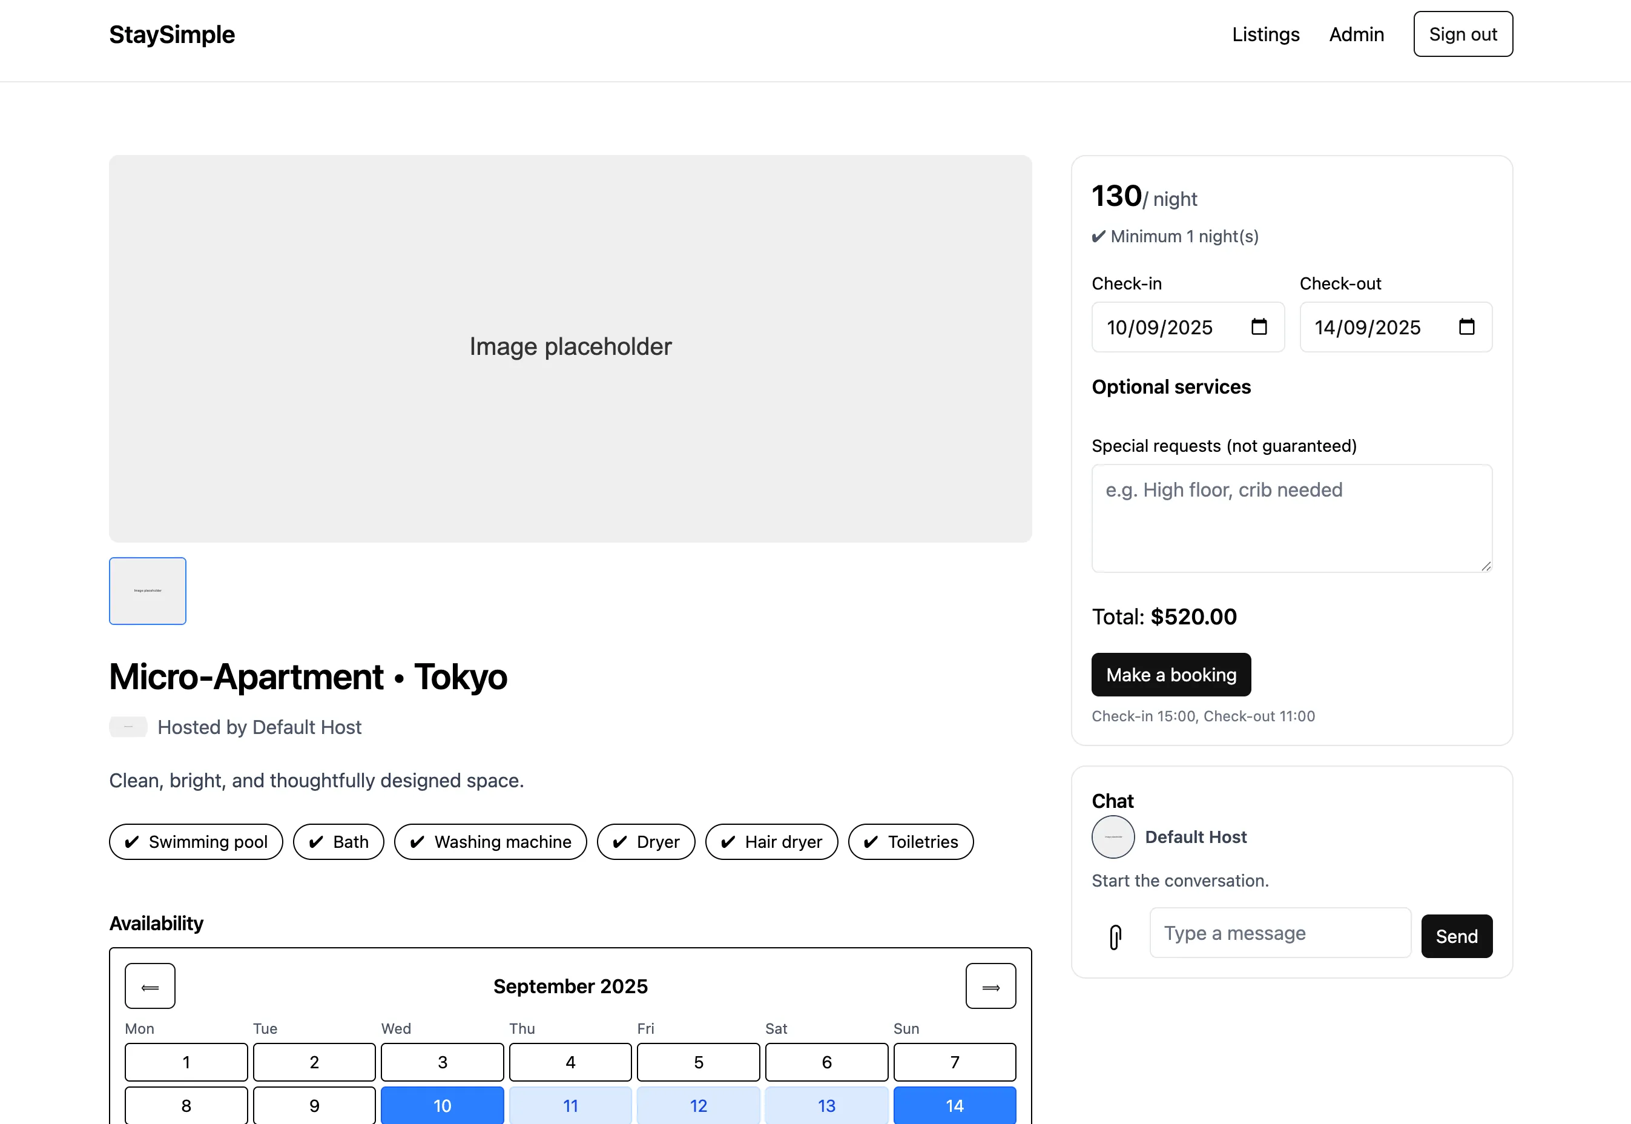
Task: Select highlighted September 10 start date
Action: click(x=442, y=1105)
